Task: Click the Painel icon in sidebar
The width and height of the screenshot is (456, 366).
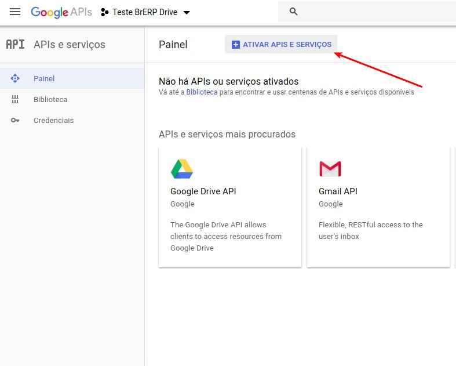Action: pos(15,78)
